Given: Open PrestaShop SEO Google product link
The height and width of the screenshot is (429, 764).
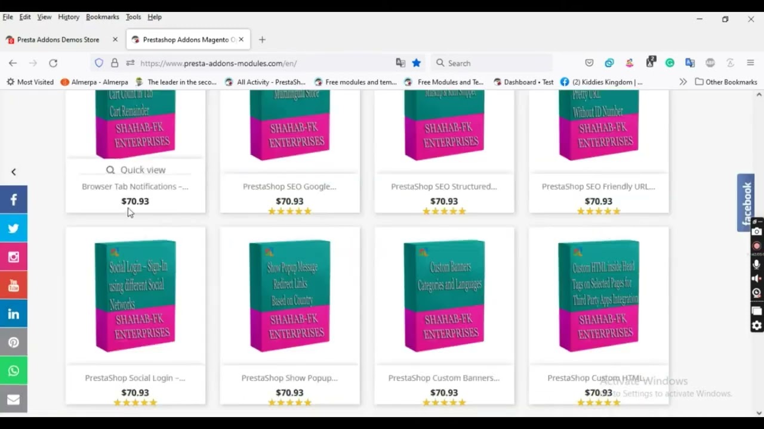Looking at the screenshot, I should [289, 186].
